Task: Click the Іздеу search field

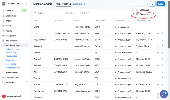Action: coord(48,13)
